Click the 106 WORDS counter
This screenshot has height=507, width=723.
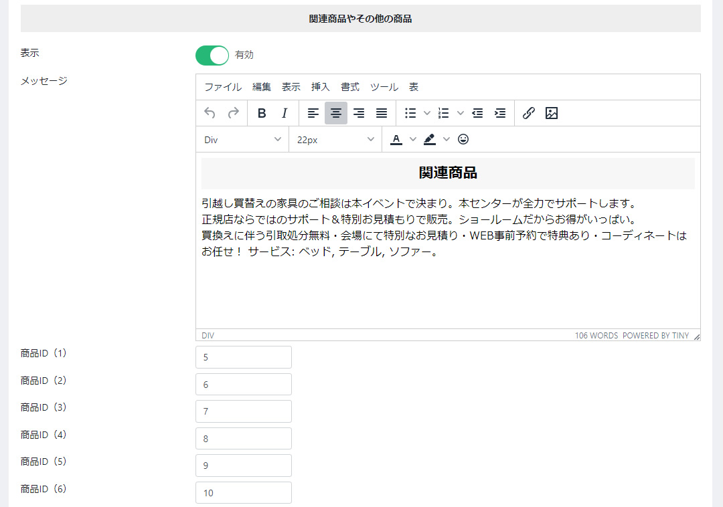pyautogui.click(x=596, y=336)
